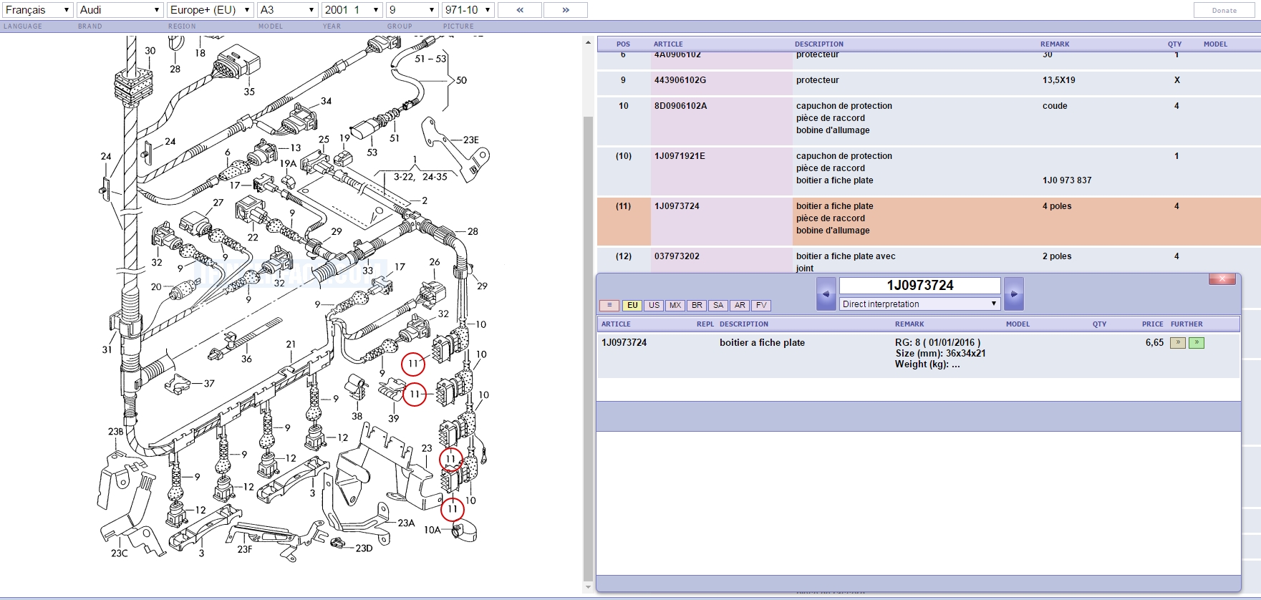
Task: Click the tan » button in Further column
Action: click(1177, 343)
